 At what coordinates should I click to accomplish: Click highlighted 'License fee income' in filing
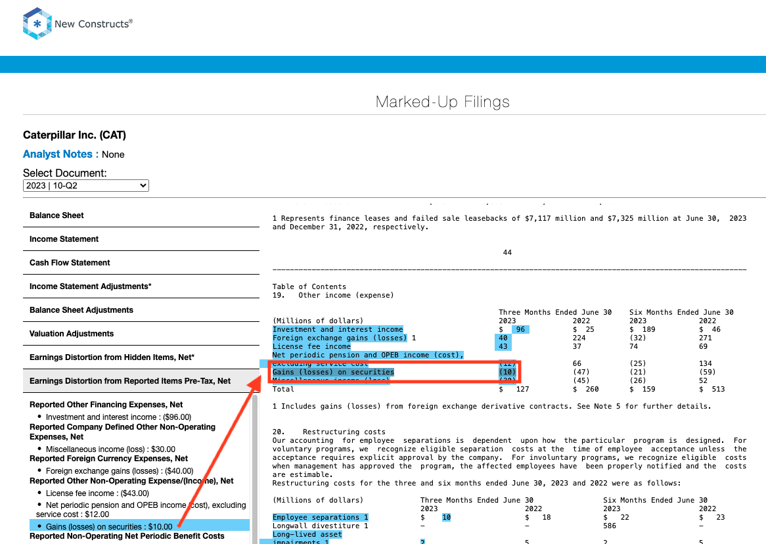[311, 346]
